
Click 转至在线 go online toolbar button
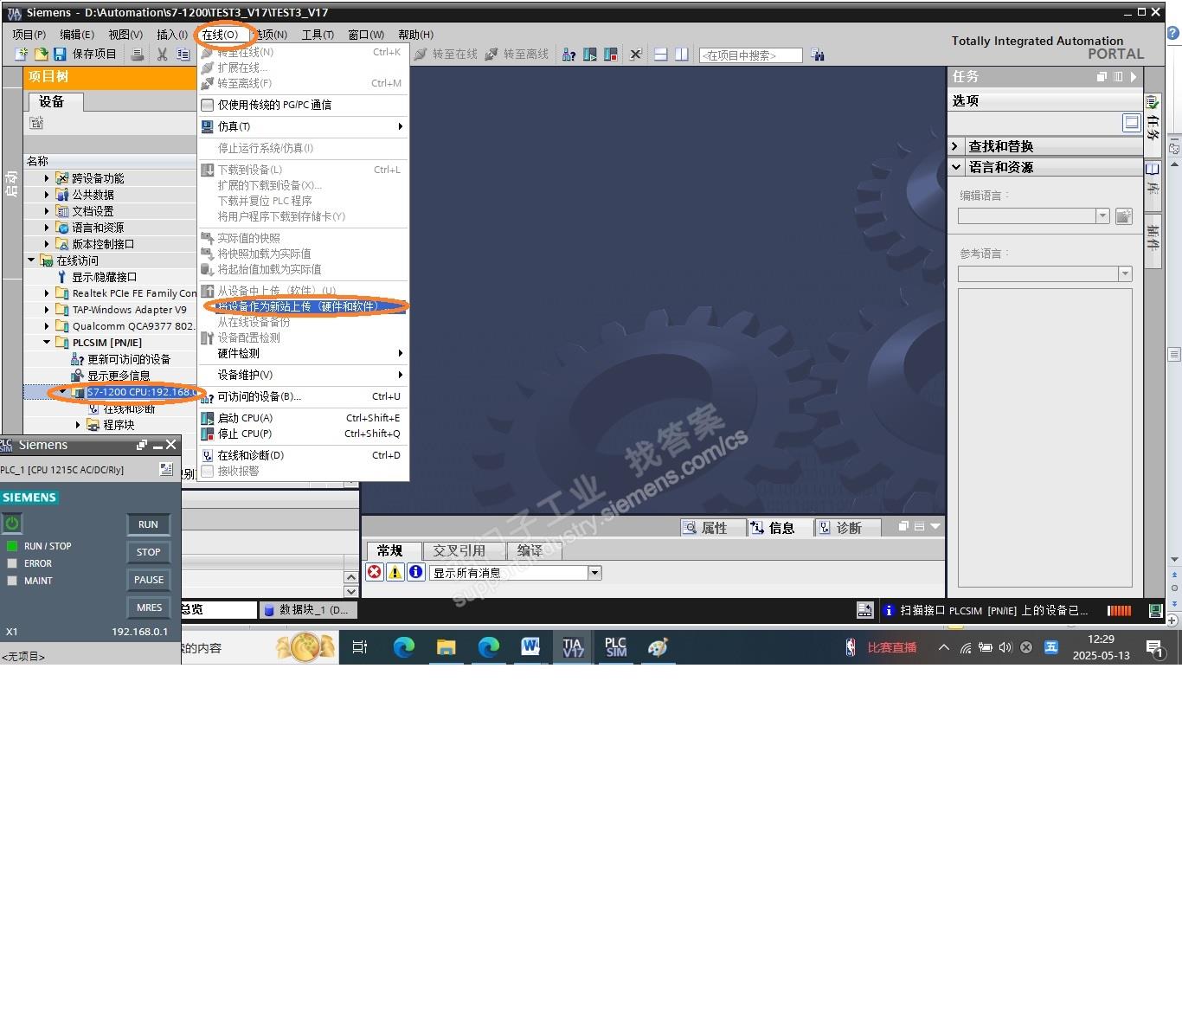coord(446,54)
